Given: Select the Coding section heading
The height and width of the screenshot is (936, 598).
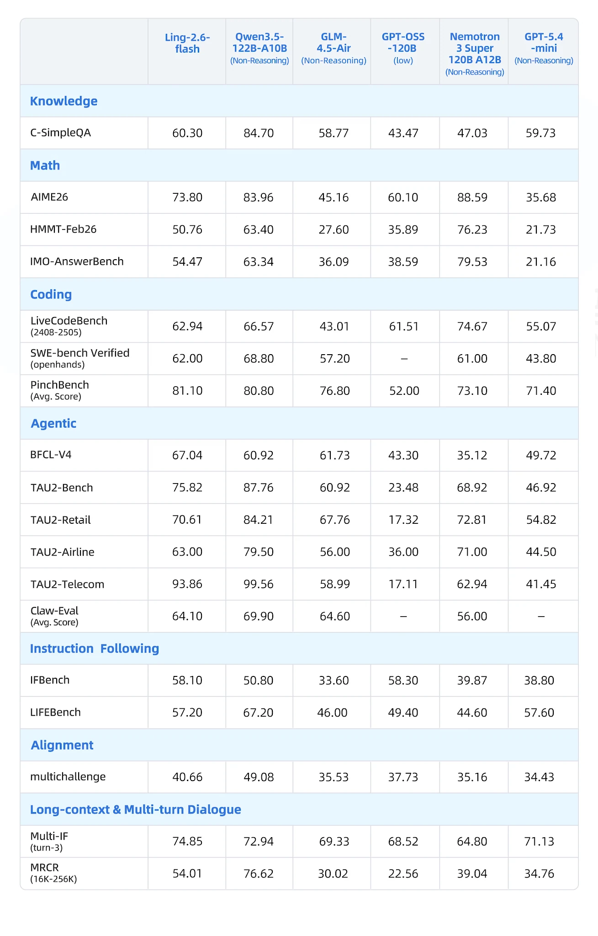Looking at the screenshot, I should [51, 294].
